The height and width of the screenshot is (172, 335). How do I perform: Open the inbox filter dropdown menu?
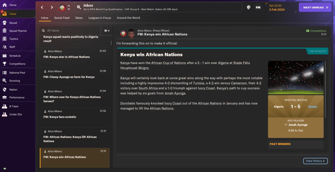107,31
